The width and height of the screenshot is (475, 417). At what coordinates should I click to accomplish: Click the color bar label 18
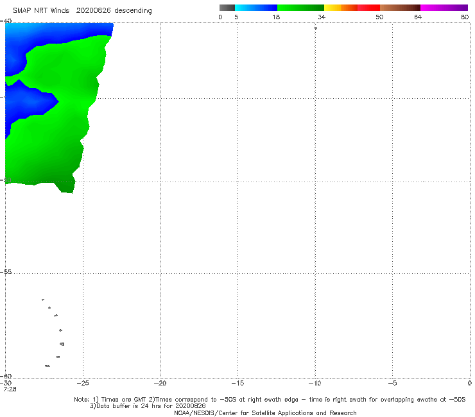coord(276,17)
